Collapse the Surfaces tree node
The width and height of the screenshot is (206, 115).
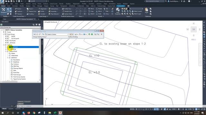click(4, 45)
